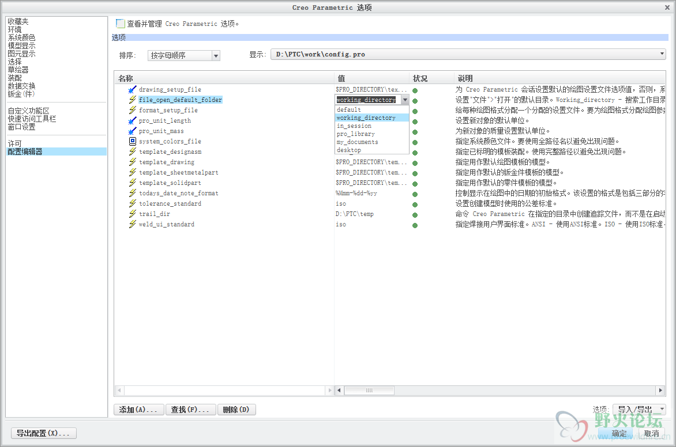The width and height of the screenshot is (676, 447).
Task: Choose 'default' from the value list
Action: tap(371, 110)
